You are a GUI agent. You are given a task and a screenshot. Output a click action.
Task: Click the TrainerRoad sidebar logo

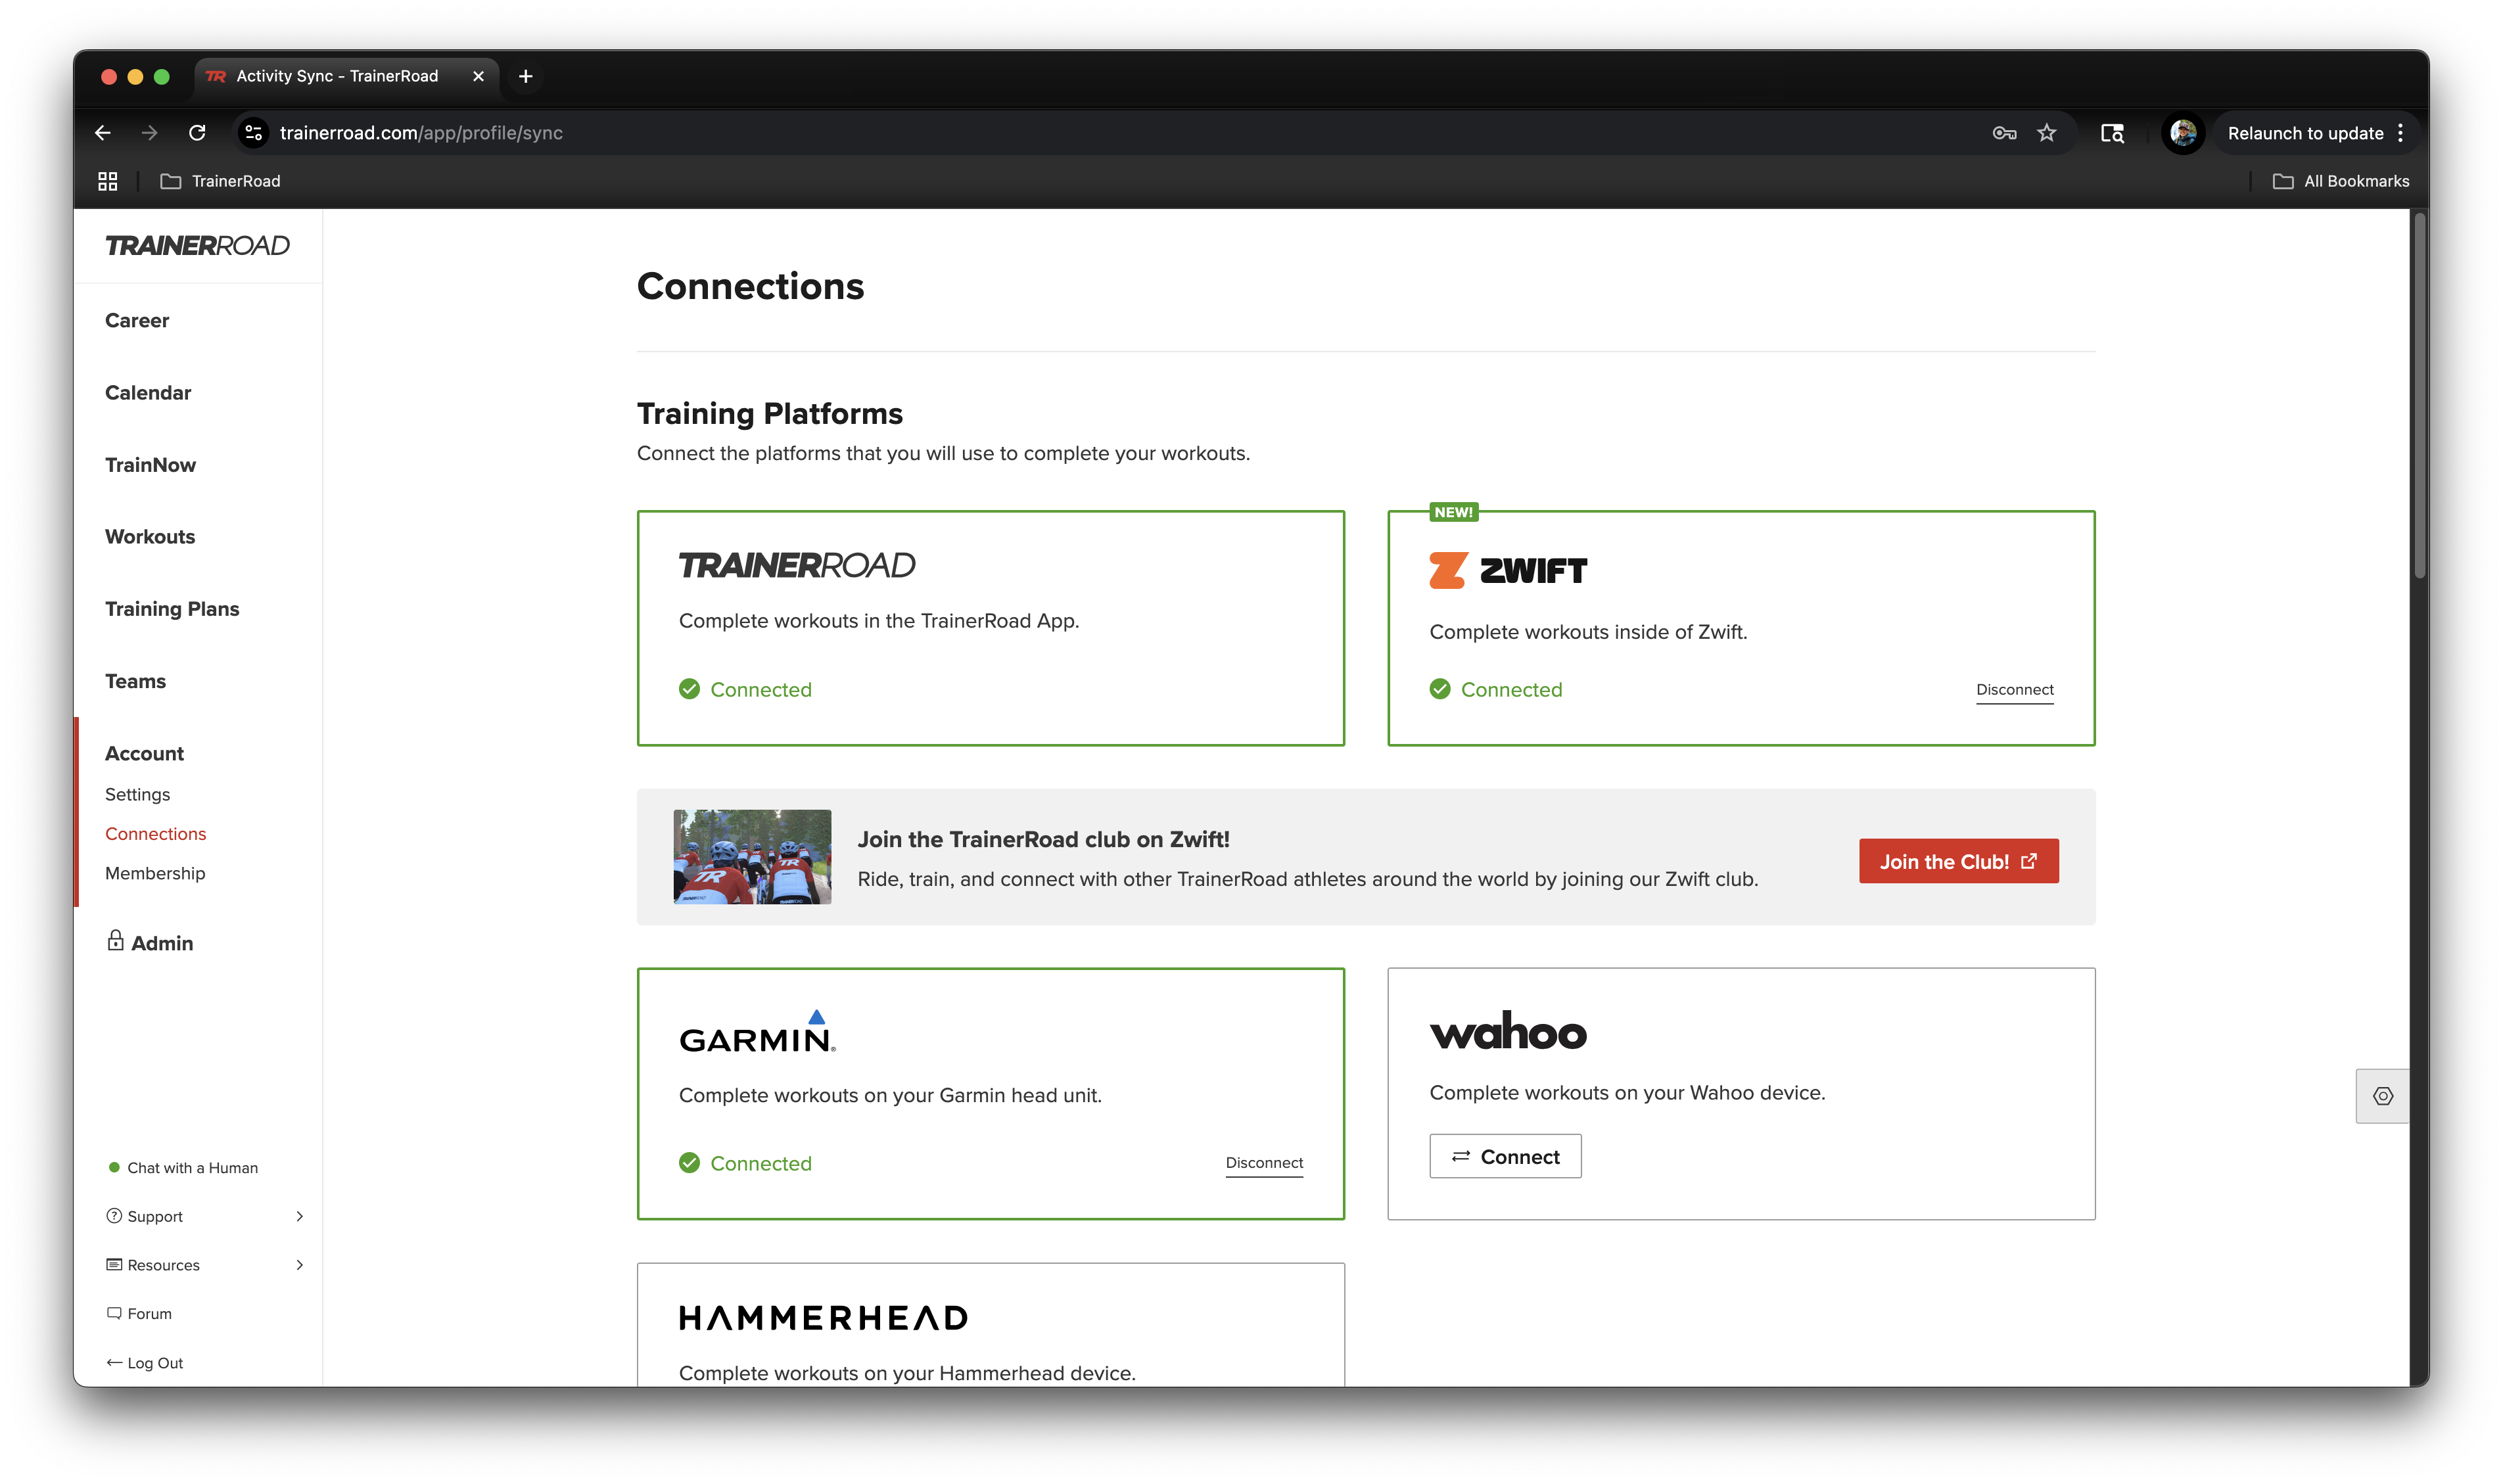[197, 245]
